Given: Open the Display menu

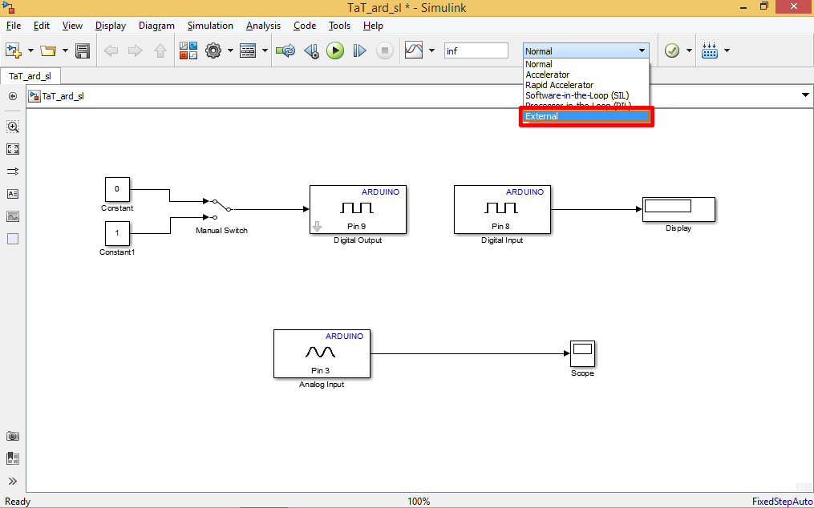Looking at the screenshot, I should click(111, 26).
